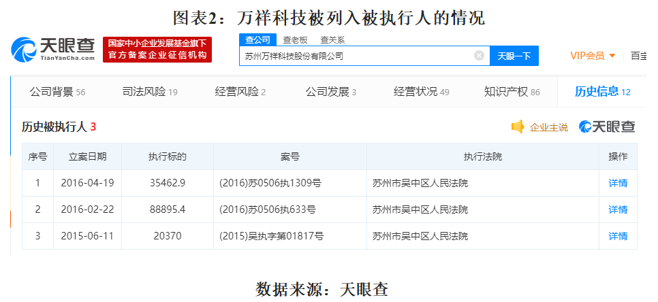Select the 查公司 search tab
The width and height of the screenshot is (658, 302).
258,40
